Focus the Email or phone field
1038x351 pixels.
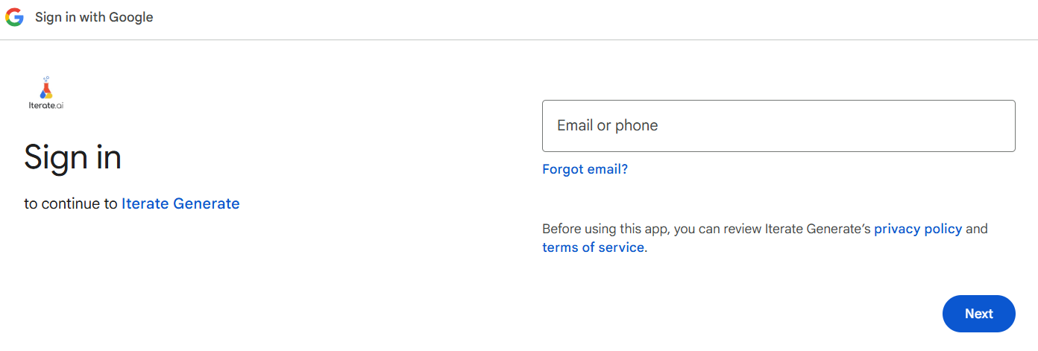click(x=778, y=126)
